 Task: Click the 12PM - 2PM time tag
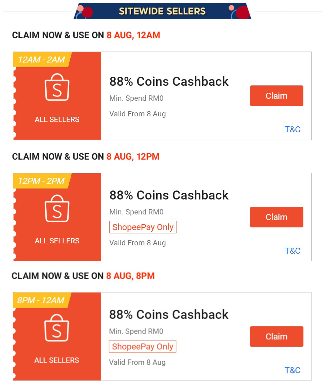point(41,181)
